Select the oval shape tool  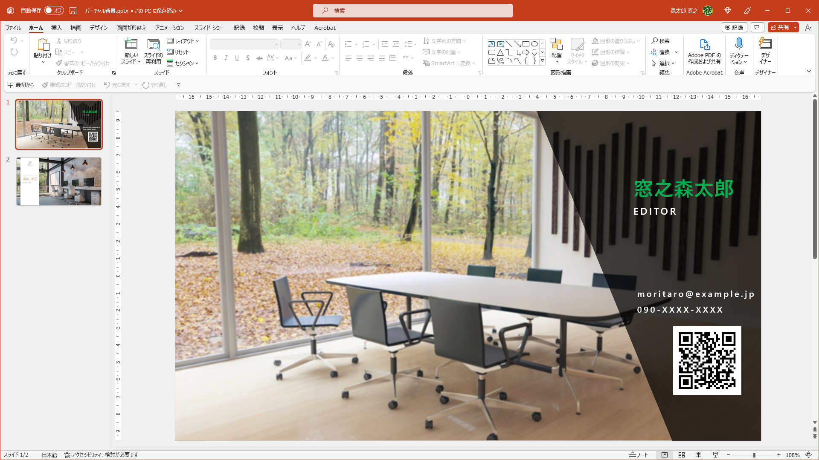(x=534, y=44)
